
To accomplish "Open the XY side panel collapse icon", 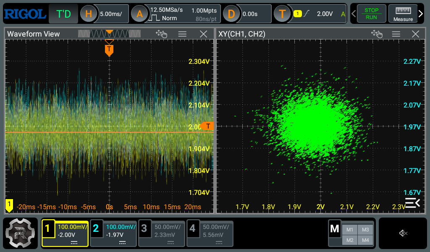I will pyautogui.click(x=412, y=203).
